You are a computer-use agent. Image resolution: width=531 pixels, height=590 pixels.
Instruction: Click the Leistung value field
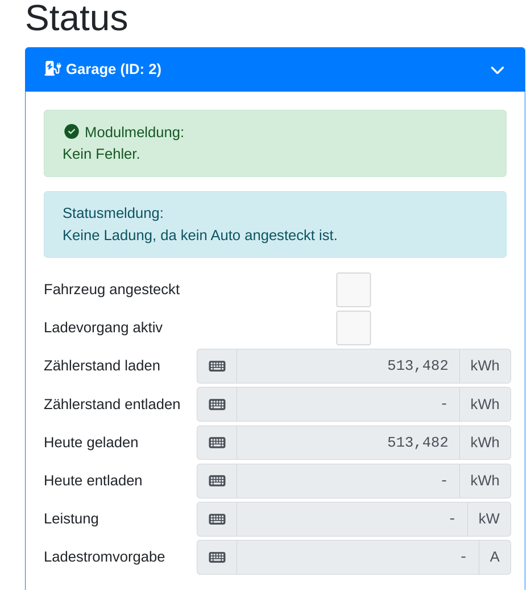[352, 518]
